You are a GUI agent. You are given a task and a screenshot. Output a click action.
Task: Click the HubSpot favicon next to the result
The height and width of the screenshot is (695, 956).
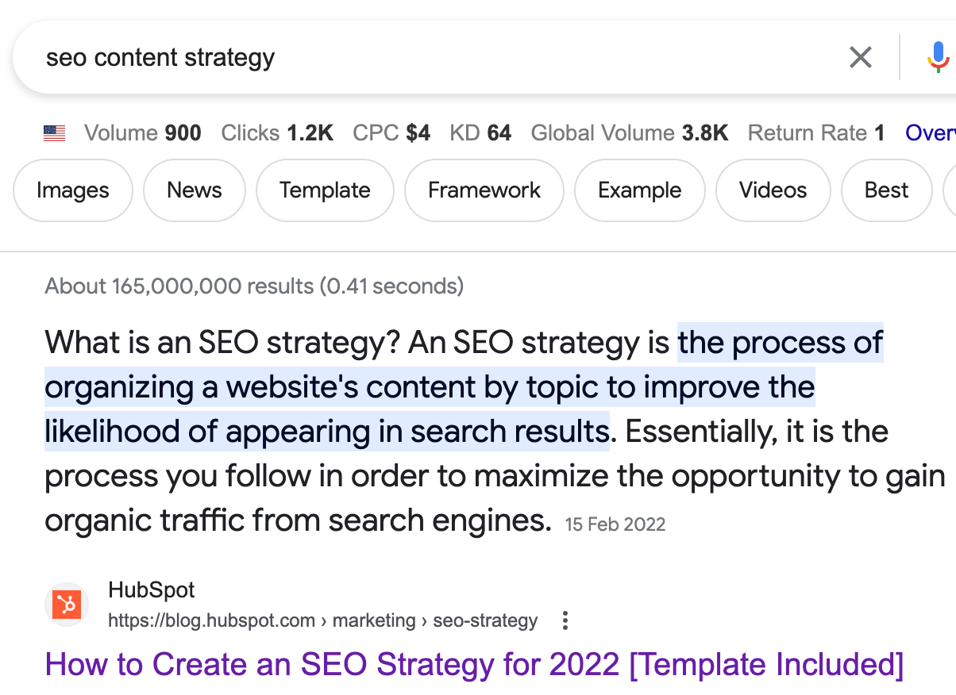tap(67, 604)
